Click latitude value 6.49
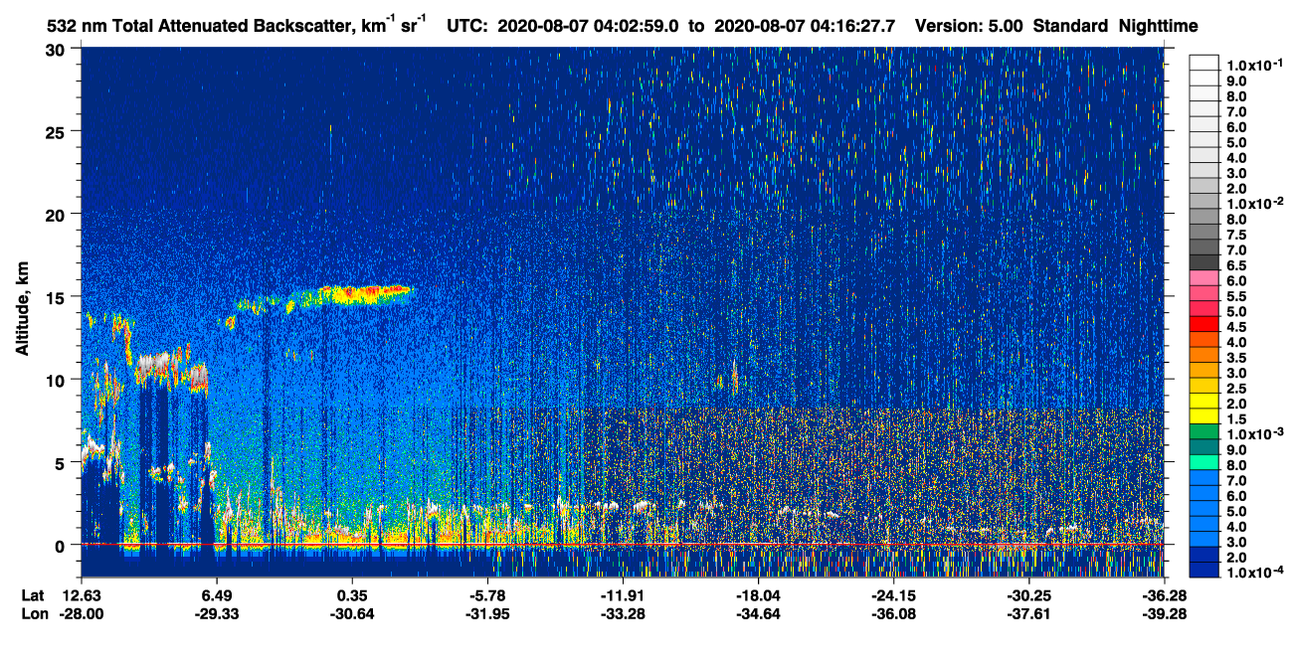 (216, 594)
